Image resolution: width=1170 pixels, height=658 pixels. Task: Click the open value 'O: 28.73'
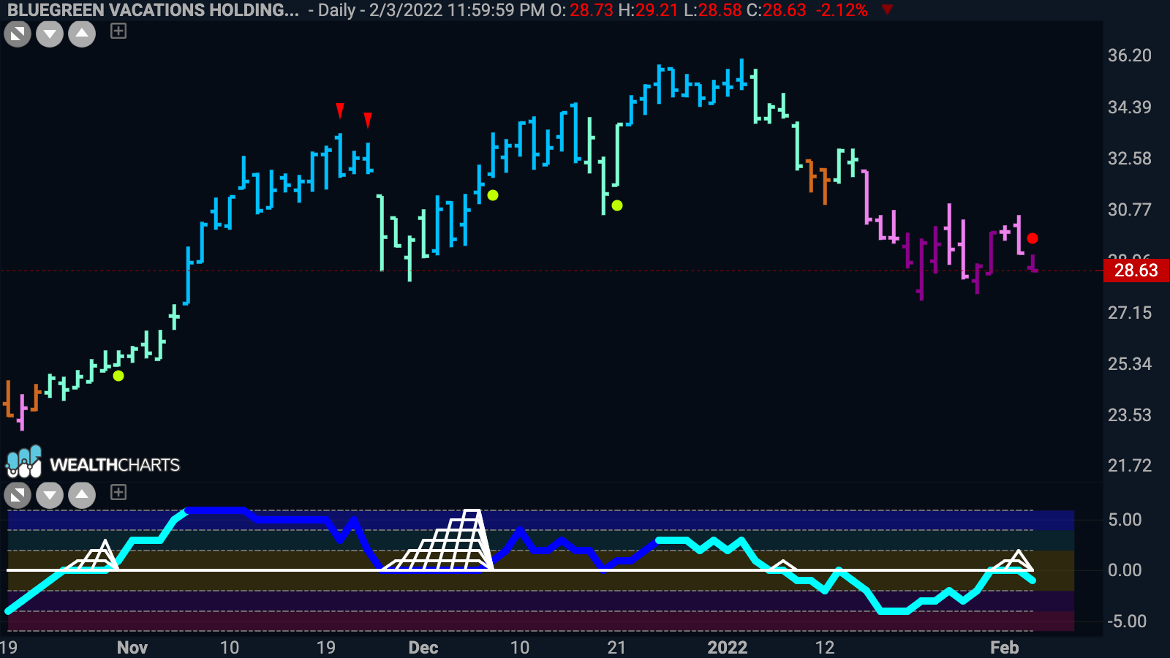[x=581, y=10]
